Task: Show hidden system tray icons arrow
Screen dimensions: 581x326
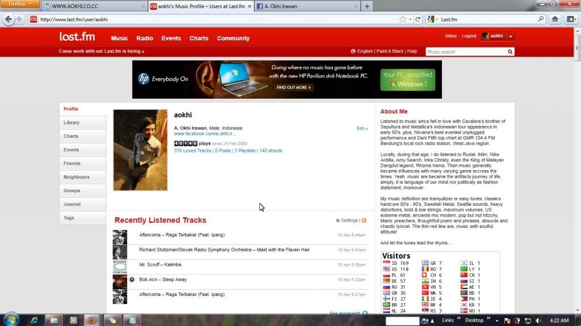Action: pyautogui.click(x=497, y=320)
